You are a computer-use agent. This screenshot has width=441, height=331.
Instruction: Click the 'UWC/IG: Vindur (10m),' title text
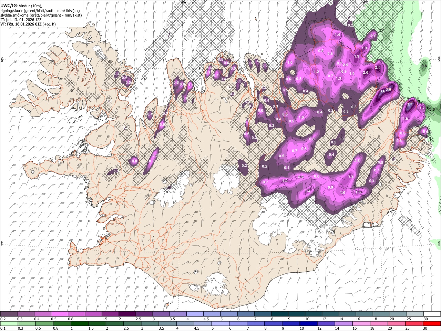21,6
